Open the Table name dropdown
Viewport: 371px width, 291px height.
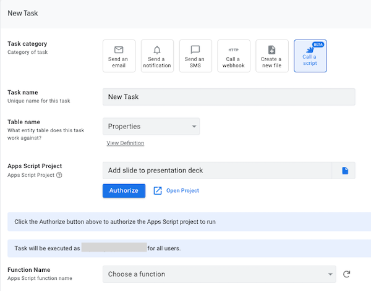[151, 126]
